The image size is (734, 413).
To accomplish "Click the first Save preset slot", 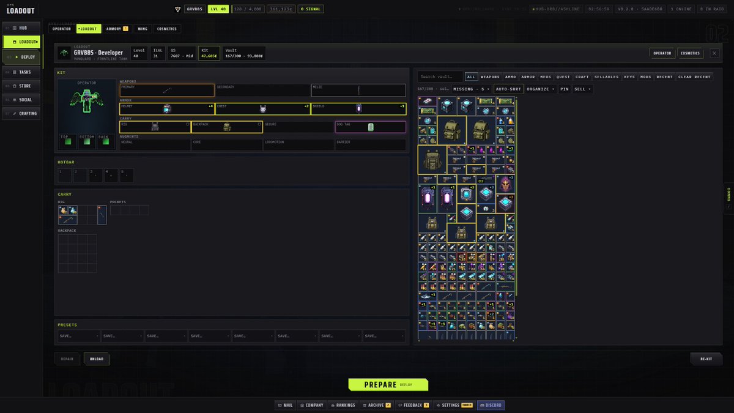I will coord(79,336).
